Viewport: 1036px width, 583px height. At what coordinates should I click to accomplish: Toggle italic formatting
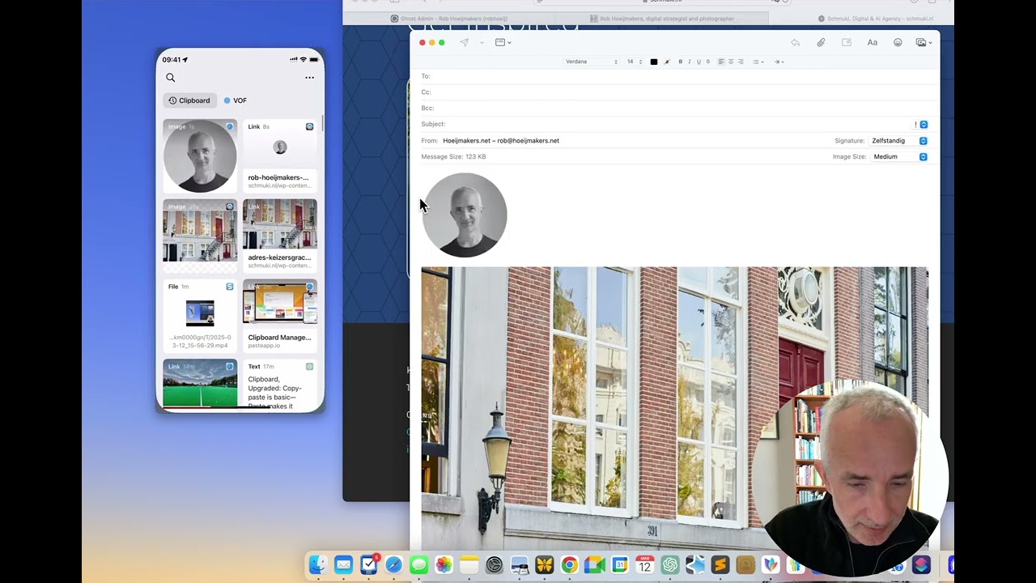point(689,62)
